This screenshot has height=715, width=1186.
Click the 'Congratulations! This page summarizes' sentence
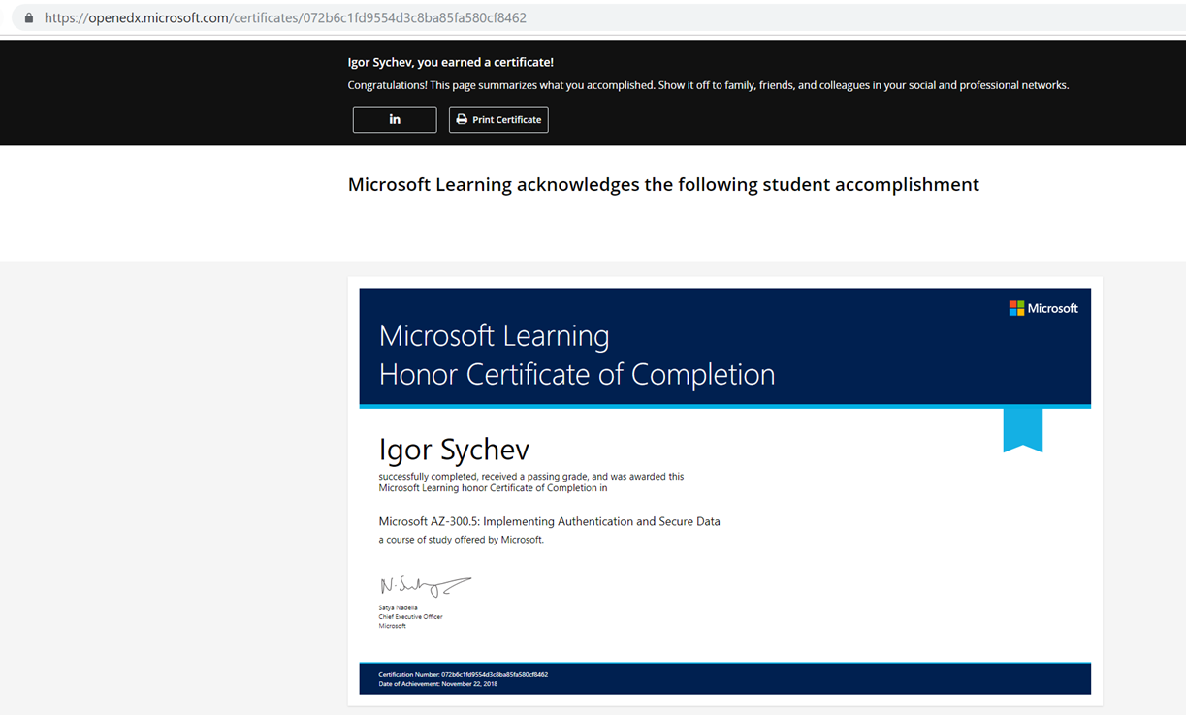708,85
